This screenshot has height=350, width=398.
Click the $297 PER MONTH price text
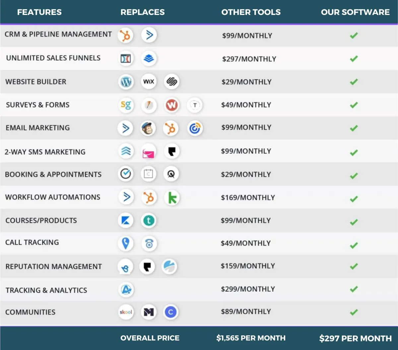coord(355,338)
